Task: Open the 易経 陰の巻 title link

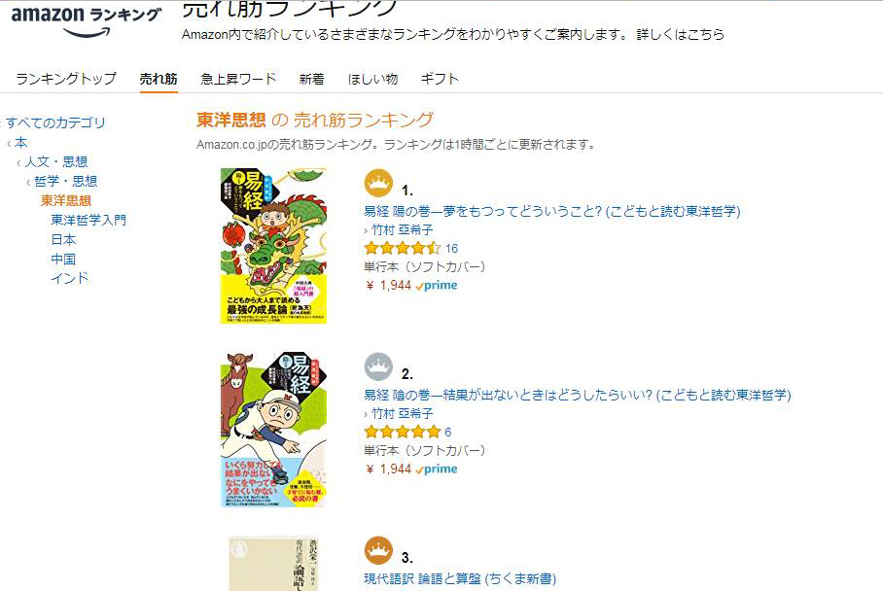Action: point(578,395)
